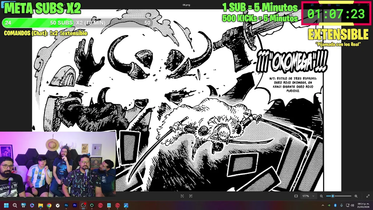This screenshot has width=373, height=210.
Task: Open the Notepad taskbar icon
Action: coord(109,205)
